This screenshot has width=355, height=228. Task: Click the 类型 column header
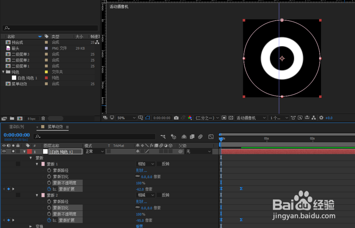point(55,37)
